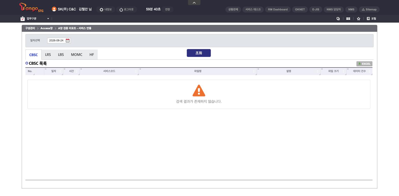Sort by 데이터 건수 column header

click(359, 71)
